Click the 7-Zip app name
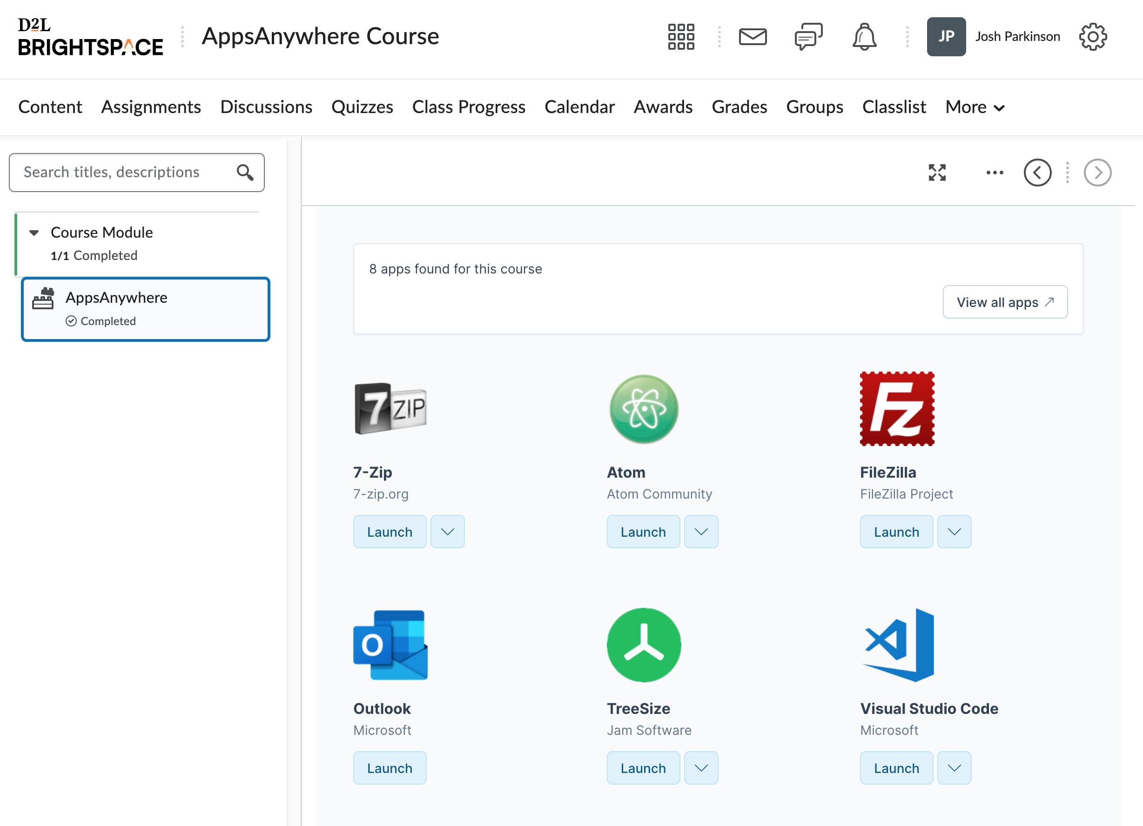 (x=372, y=473)
